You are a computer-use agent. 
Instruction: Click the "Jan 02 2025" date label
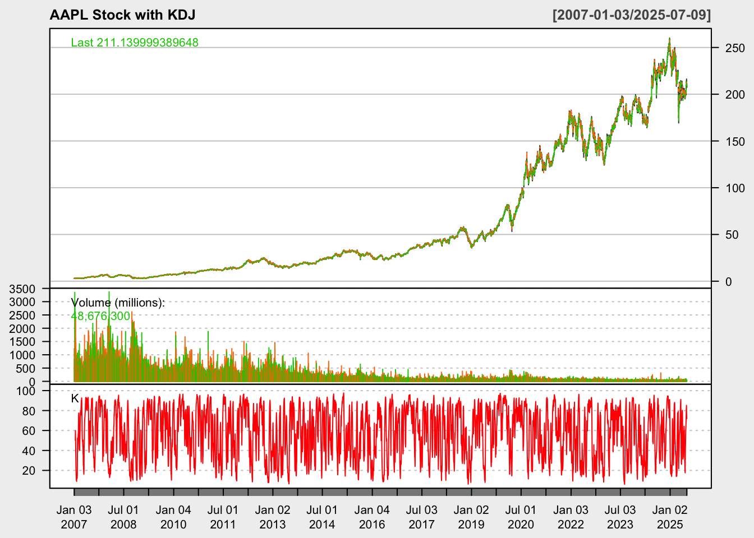[670, 517]
